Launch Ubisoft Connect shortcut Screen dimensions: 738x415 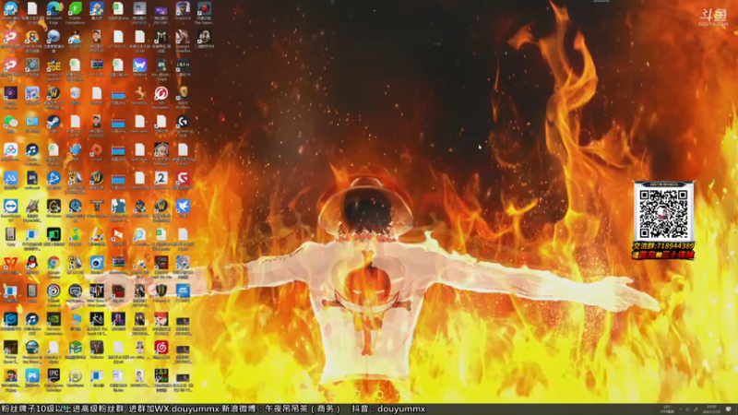(x=54, y=290)
